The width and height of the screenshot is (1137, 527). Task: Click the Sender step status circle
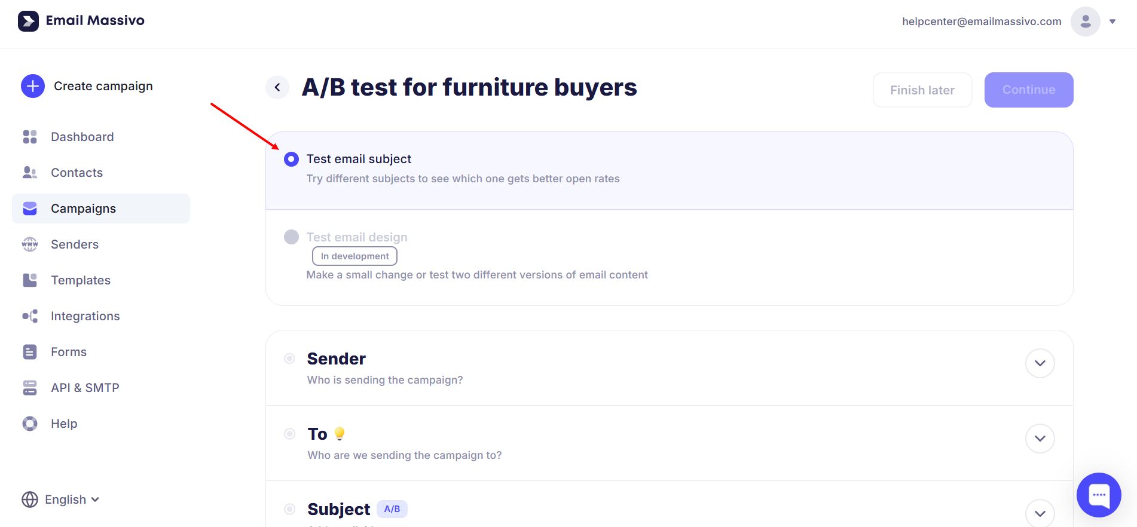290,359
